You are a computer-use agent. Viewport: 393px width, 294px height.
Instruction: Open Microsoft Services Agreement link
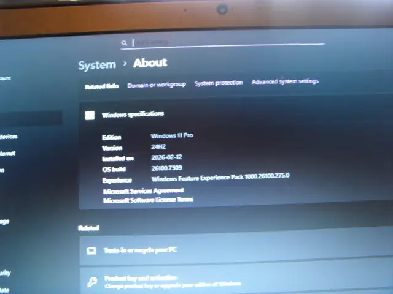pos(144,191)
